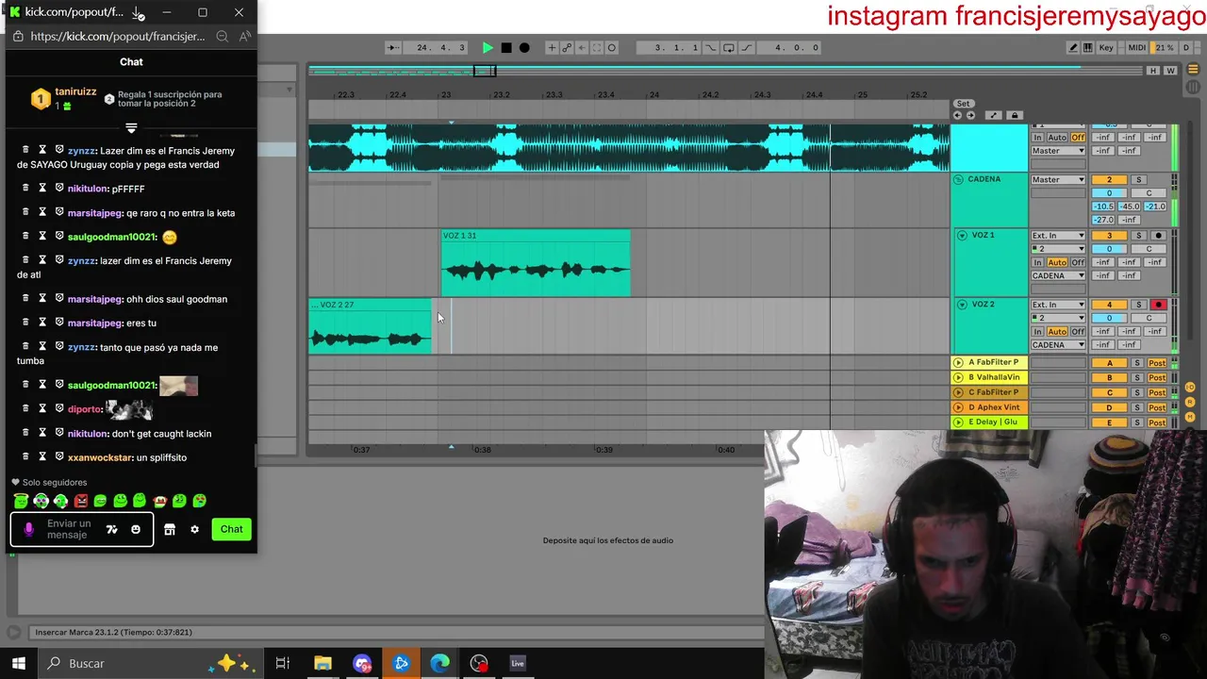The width and height of the screenshot is (1207, 679).
Task: Select return track B ValhallaVin
Action: pos(993,377)
